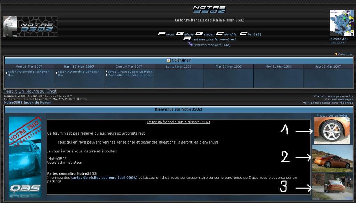Screen dimensions: 356x203
Task: Open 'Test d'un Nouveau Chat' announcement link
Action: (x=30, y=91)
